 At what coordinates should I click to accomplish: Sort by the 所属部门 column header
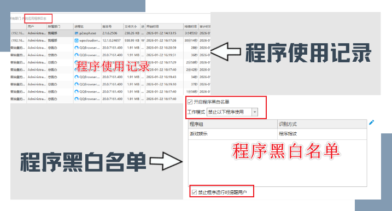pyautogui.click(x=60, y=26)
